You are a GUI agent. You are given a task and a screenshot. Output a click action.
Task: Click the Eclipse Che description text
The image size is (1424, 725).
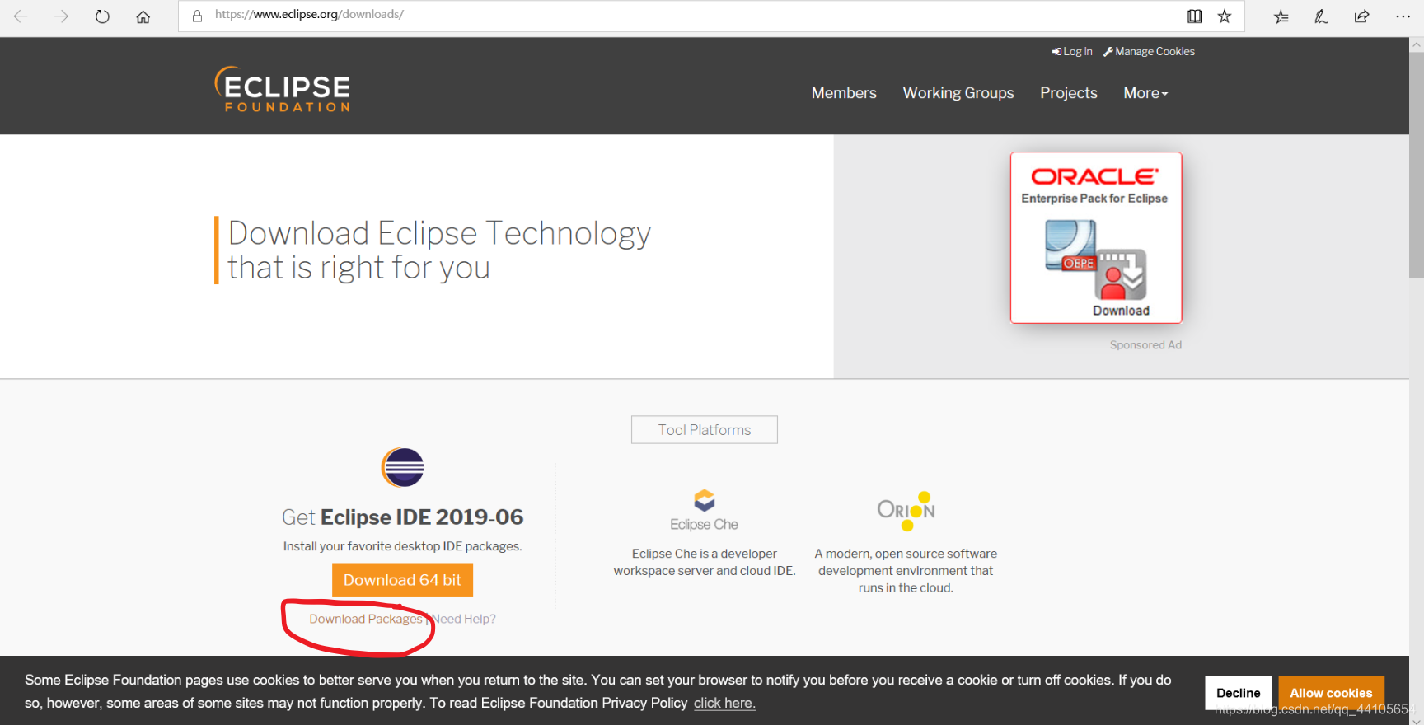click(x=705, y=562)
